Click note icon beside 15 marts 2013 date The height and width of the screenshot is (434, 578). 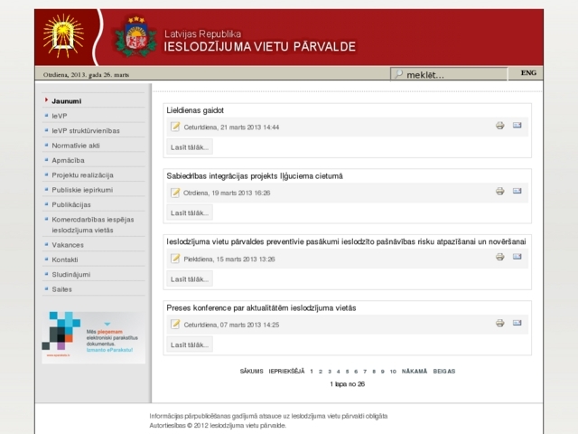[175, 259]
